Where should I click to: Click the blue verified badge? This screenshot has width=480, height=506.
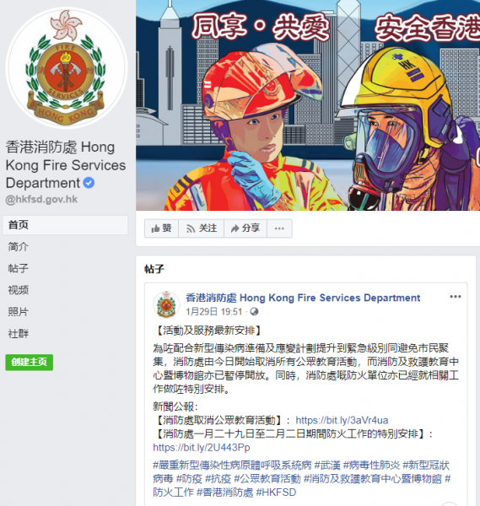tap(89, 183)
